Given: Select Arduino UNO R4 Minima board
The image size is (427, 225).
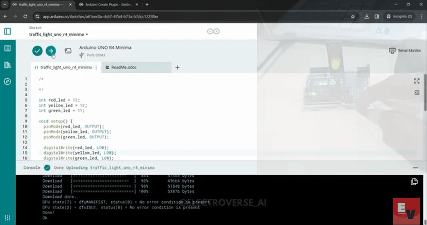Looking at the screenshot, I should coord(105,47).
